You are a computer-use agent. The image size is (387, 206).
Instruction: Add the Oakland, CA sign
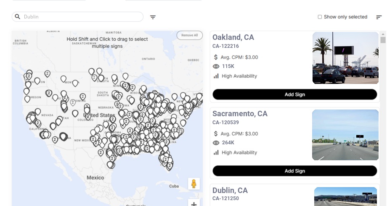click(294, 94)
